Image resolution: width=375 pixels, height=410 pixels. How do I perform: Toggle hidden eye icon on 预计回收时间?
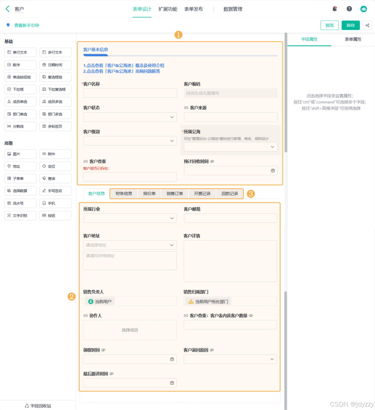tap(212, 161)
